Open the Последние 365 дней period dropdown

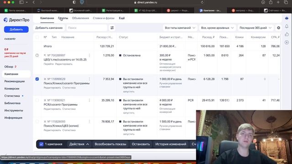pos(255,28)
